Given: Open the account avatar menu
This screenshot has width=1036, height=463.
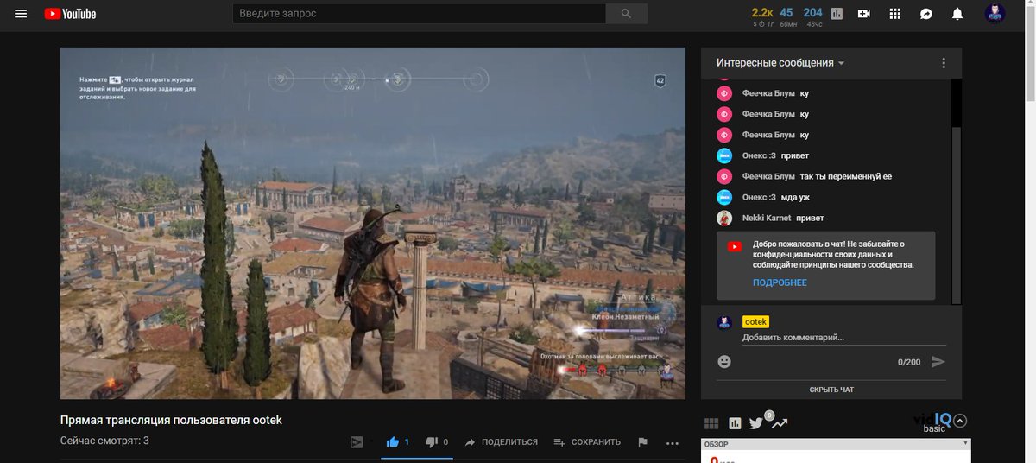Looking at the screenshot, I should click(x=995, y=14).
